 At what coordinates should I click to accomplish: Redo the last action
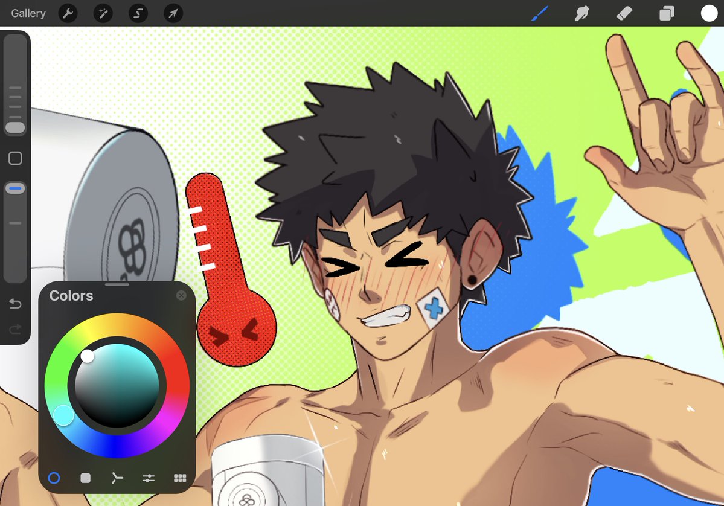pyautogui.click(x=15, y=328)
